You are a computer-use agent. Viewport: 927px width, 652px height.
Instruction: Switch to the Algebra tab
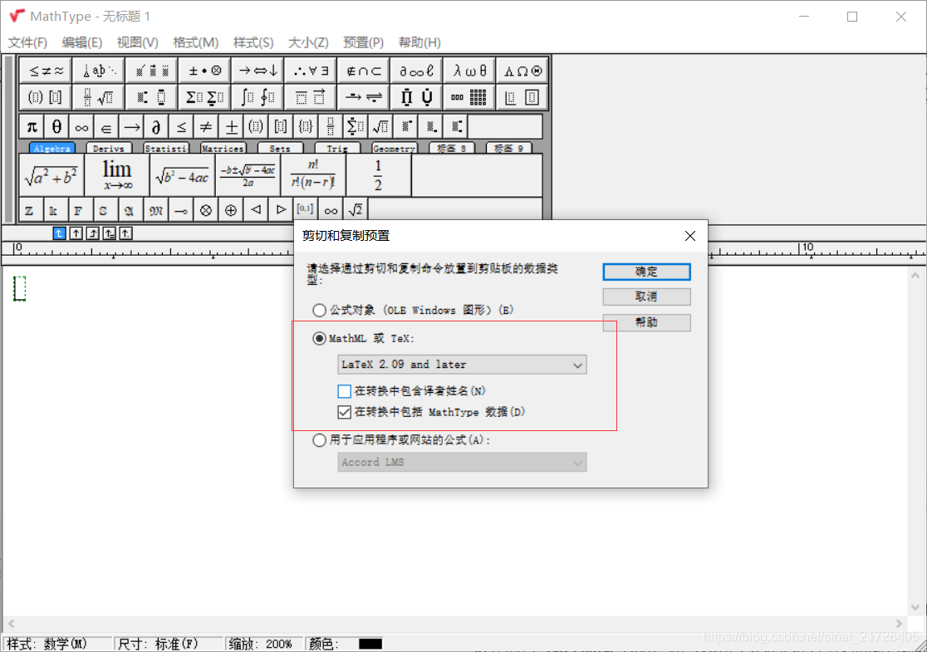pos(52,149)
